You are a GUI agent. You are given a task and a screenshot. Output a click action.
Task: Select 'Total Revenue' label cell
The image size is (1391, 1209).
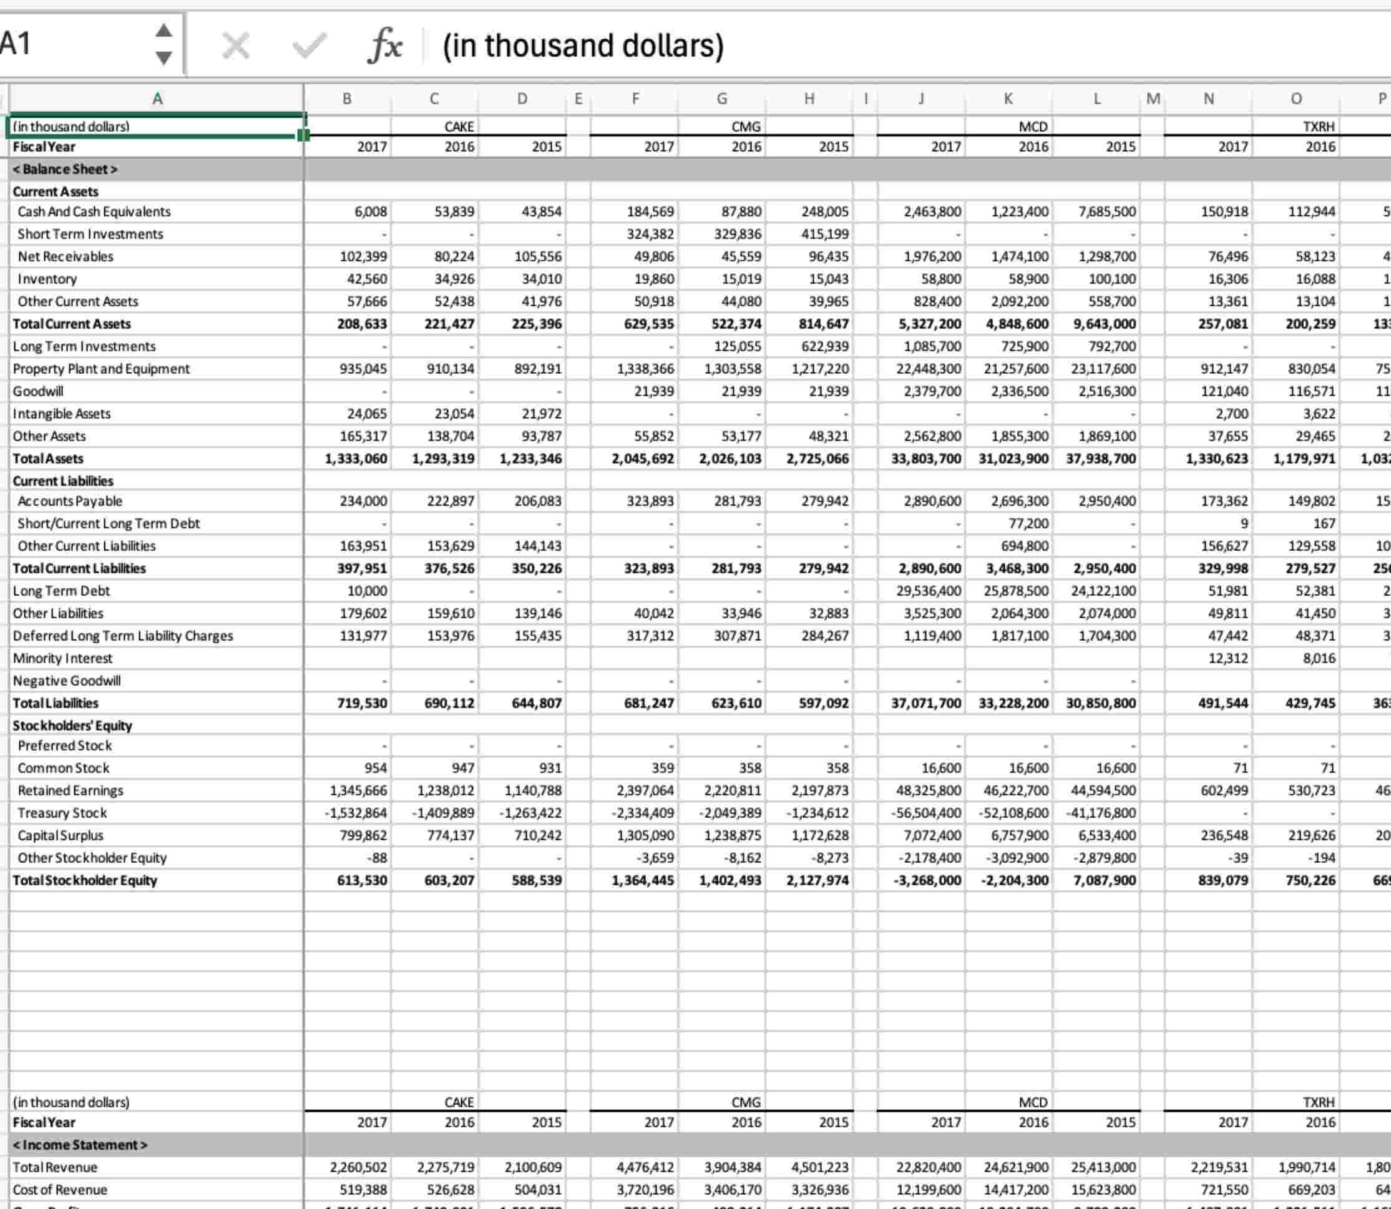pos(157,1167)
